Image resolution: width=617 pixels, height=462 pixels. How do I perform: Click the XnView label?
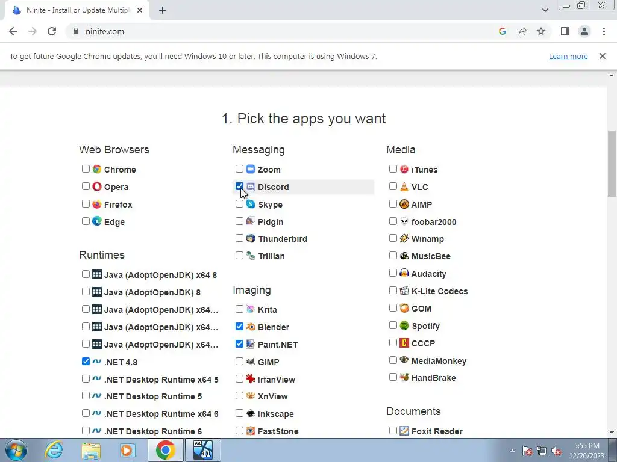point(273,396)
